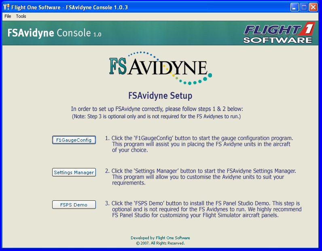Open the File menu
The height and width of the screenshot is (251, 322).
pos(8,16)
